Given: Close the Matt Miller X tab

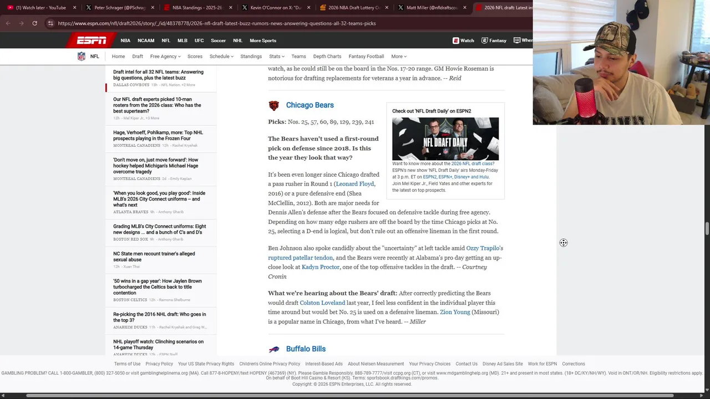Looking at the screenshot, I should (465, 8).
